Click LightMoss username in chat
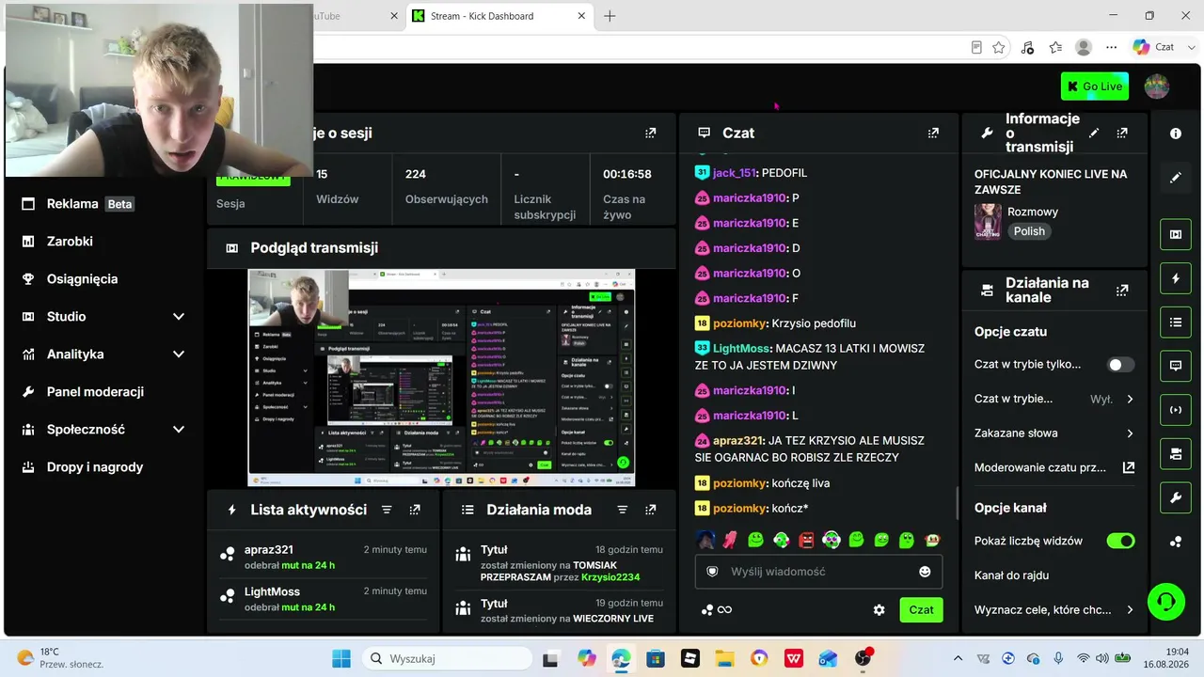 point(741,349)
